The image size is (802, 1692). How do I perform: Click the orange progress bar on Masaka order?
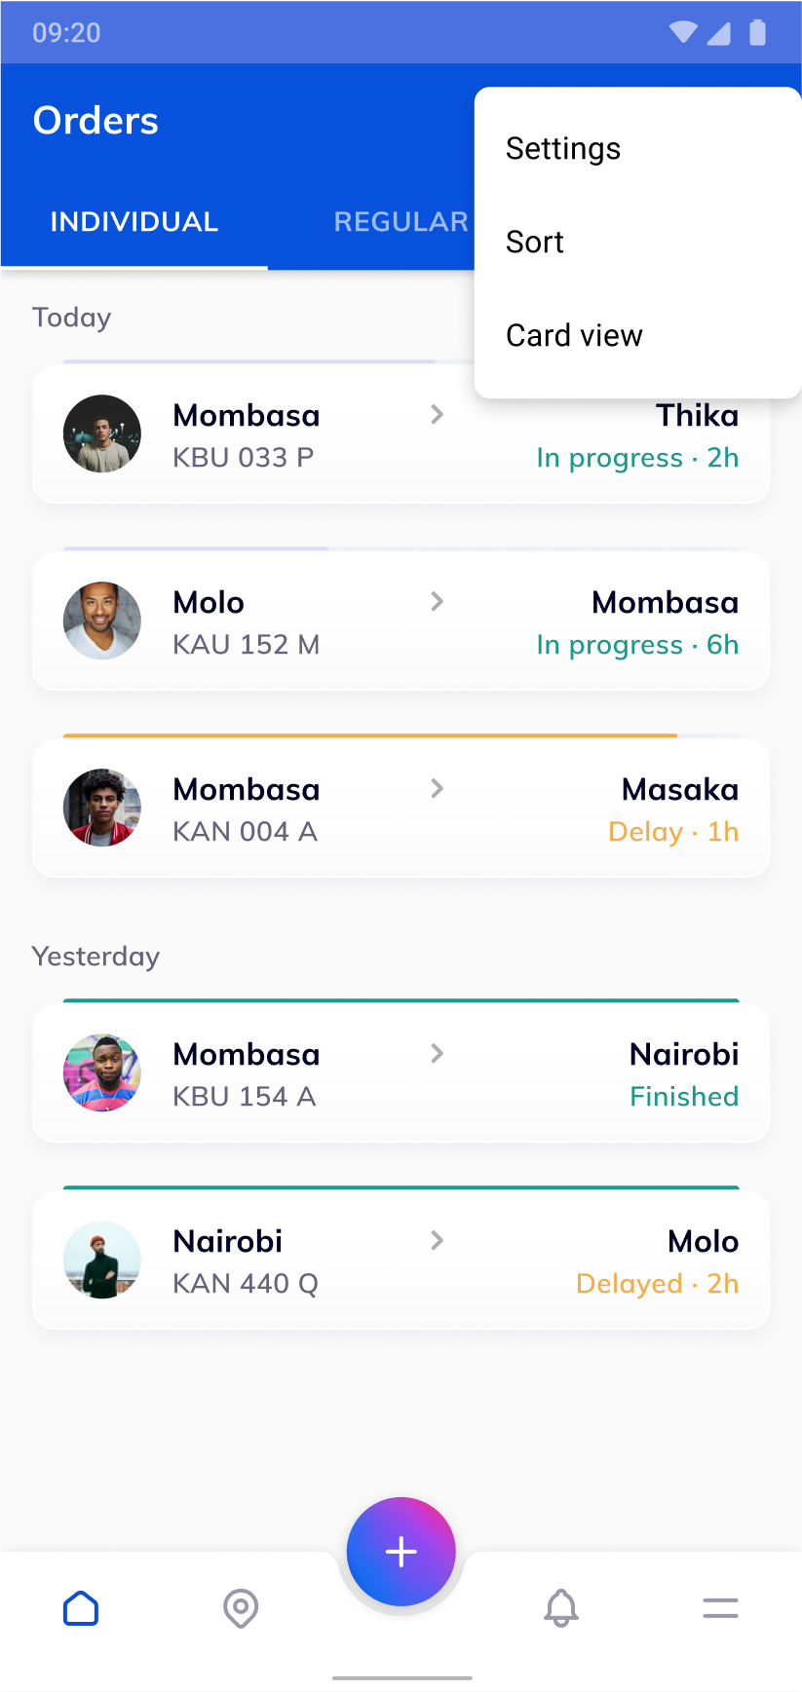pos(370,736)
